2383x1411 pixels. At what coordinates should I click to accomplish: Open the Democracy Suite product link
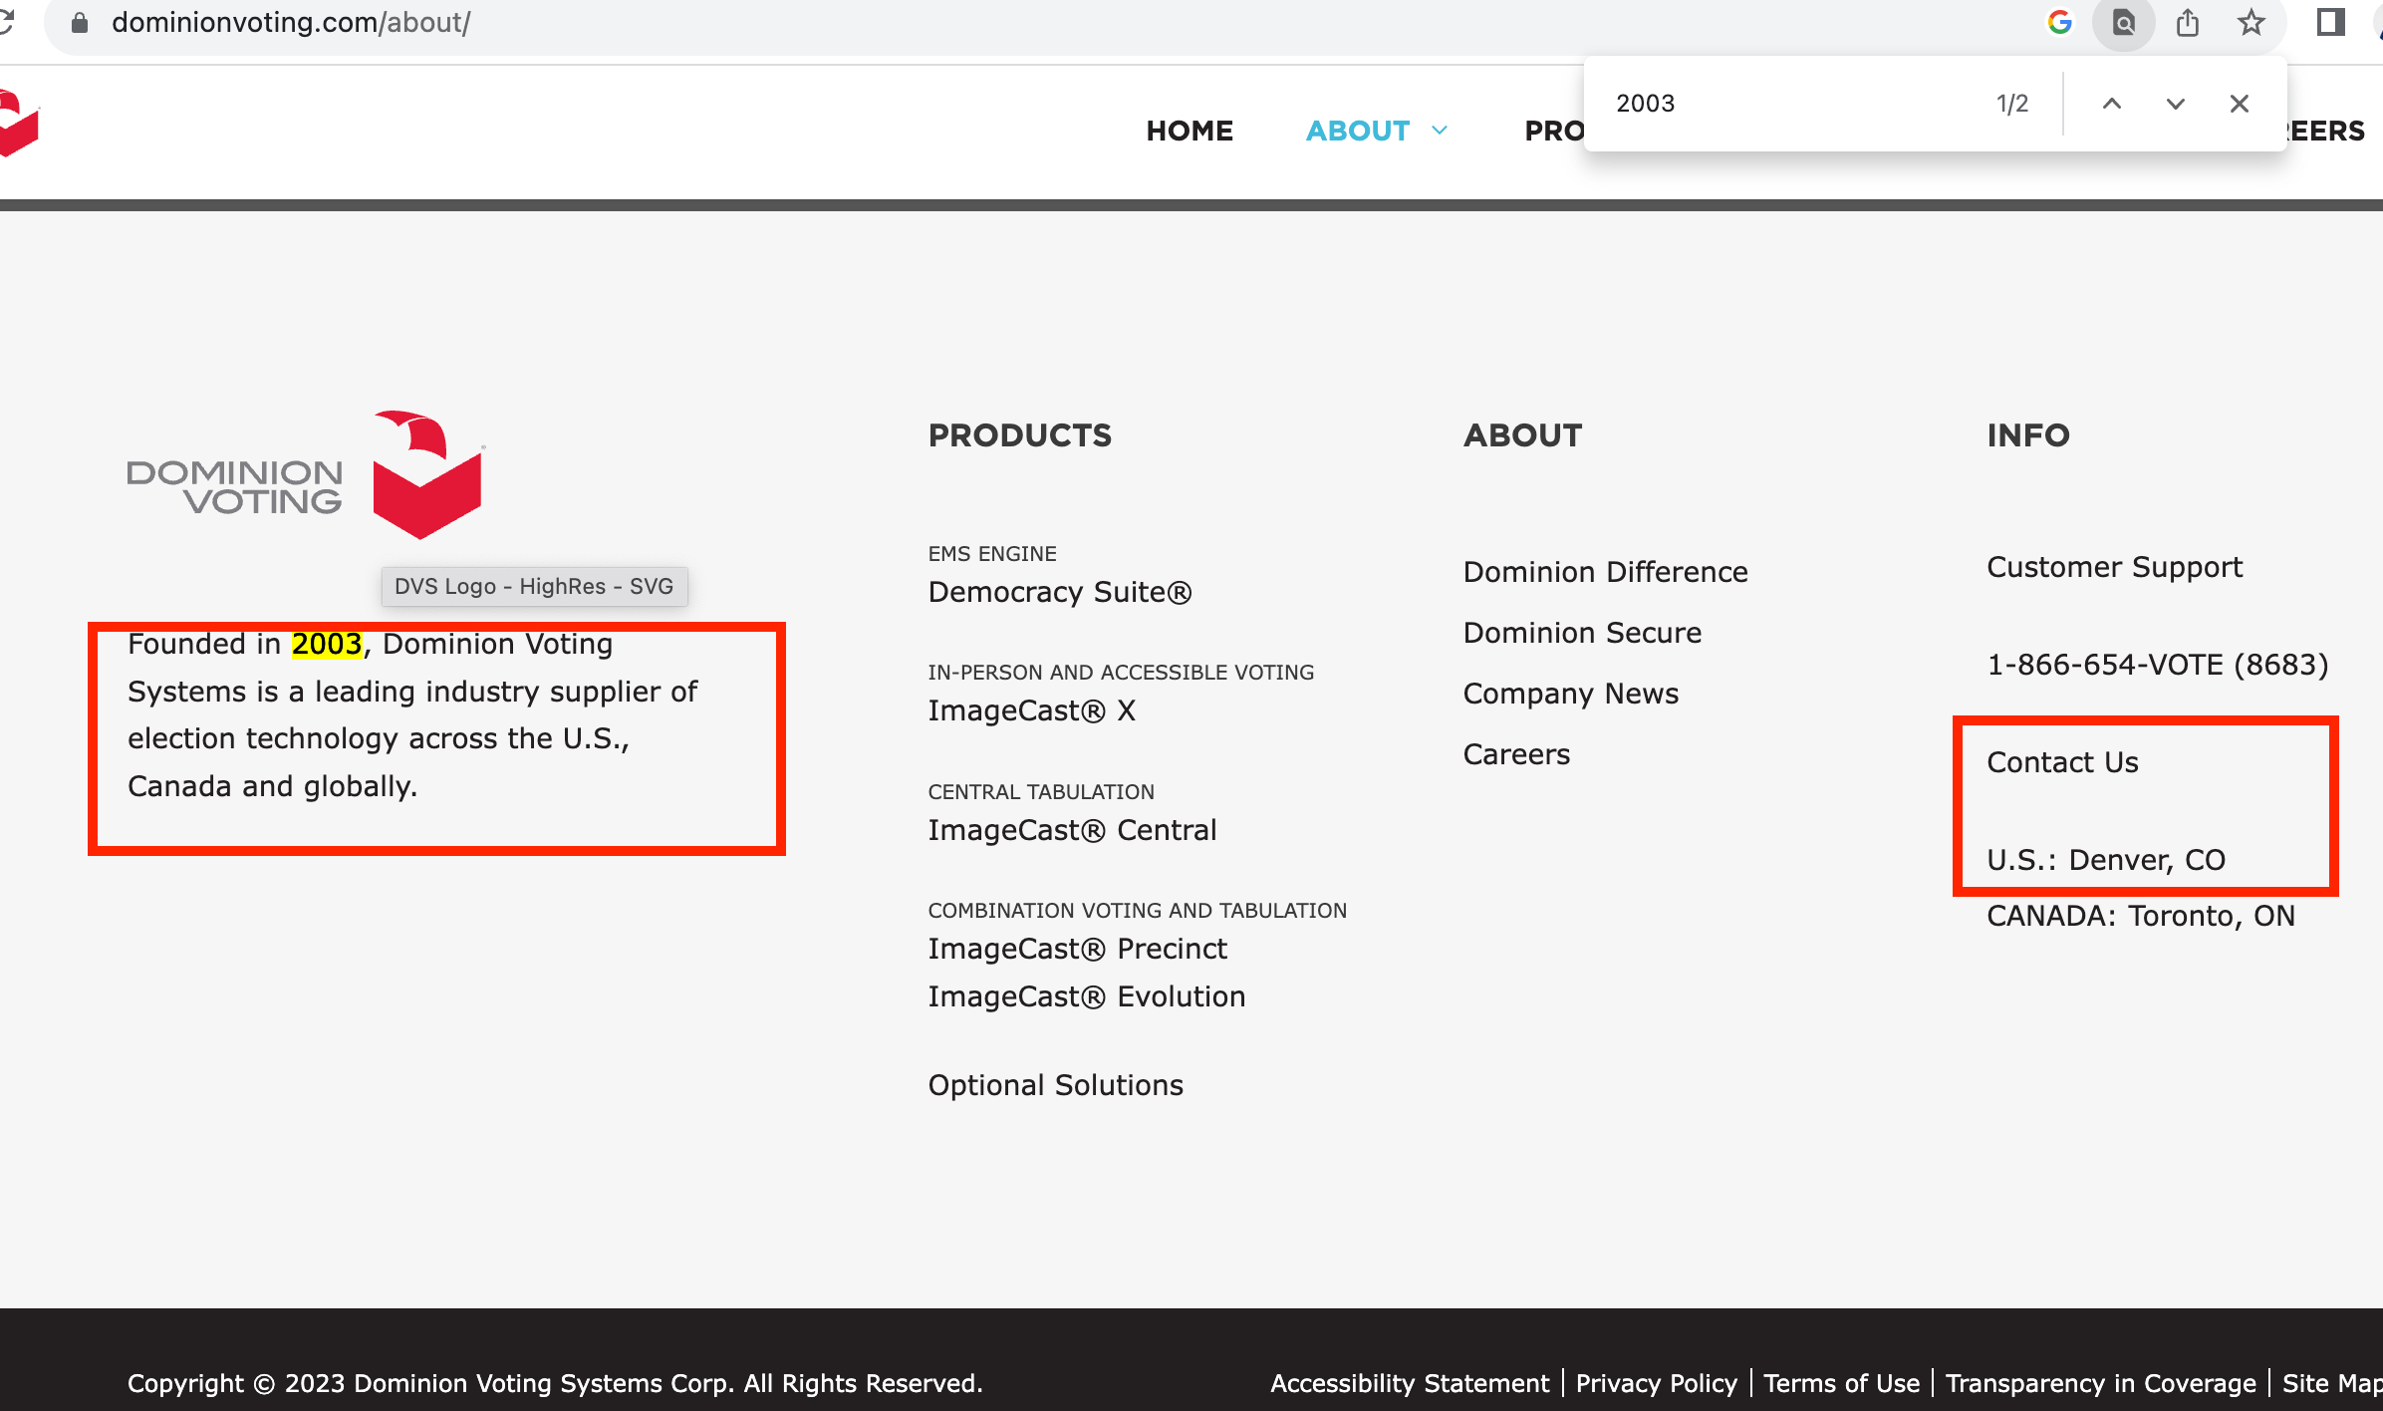pyautogui.click(x=1059, y=592)
